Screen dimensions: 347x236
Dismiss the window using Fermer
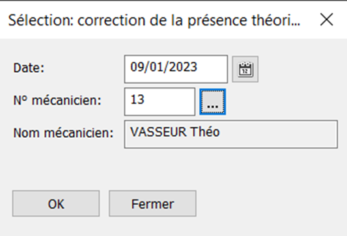[152, 203]
